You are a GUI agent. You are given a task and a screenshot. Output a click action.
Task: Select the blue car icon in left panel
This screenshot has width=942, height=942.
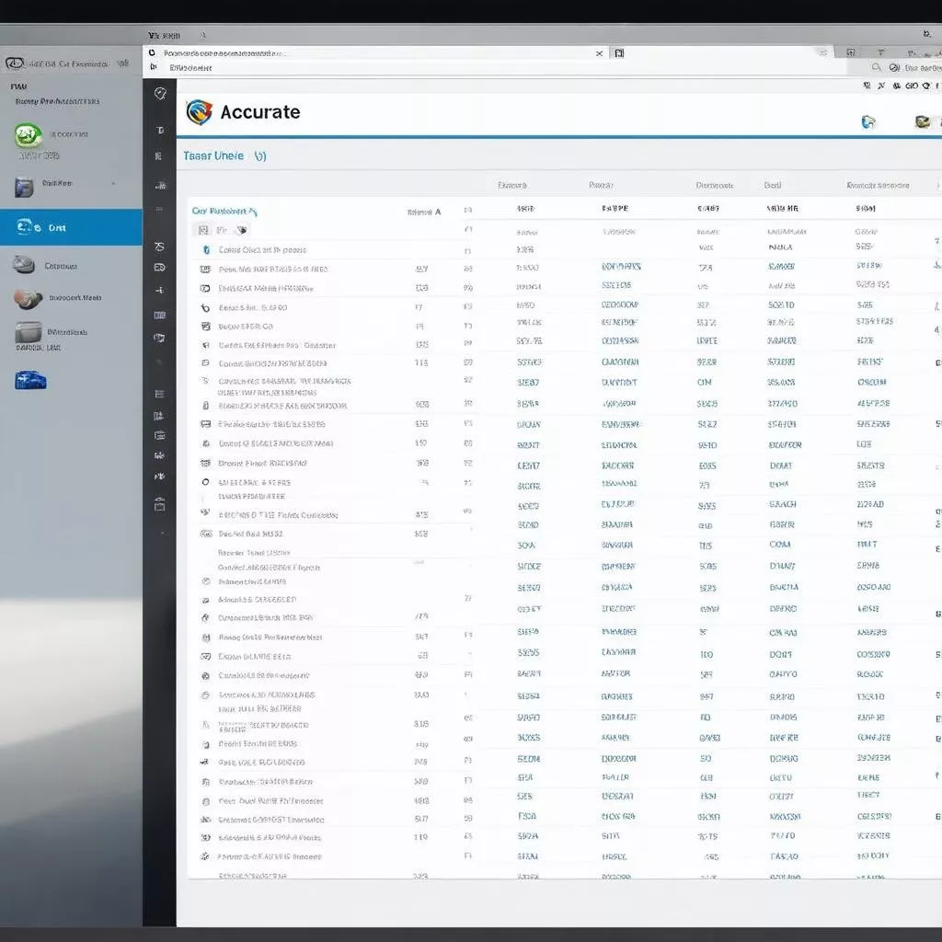(x=29, y=380)
